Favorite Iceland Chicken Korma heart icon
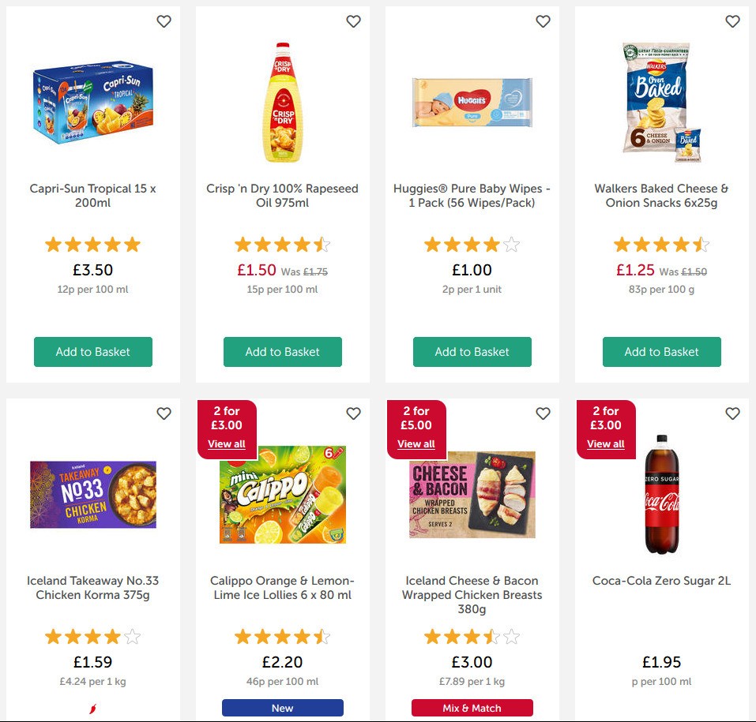The width and height of the screenshot is (756, 722). click(164, 413)
